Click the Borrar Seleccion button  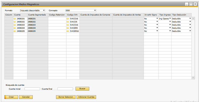66,97
